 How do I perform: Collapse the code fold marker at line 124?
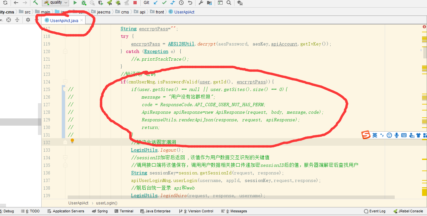(x=65, y=81)
